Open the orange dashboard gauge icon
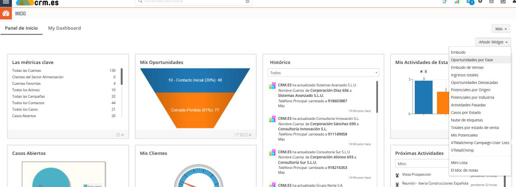516x187 pixels. (x=5, y=14)
